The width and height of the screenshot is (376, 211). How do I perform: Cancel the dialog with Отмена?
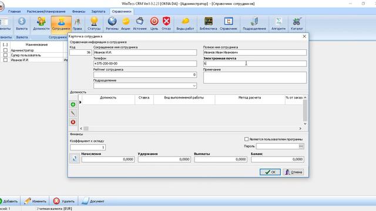(294, 172)
